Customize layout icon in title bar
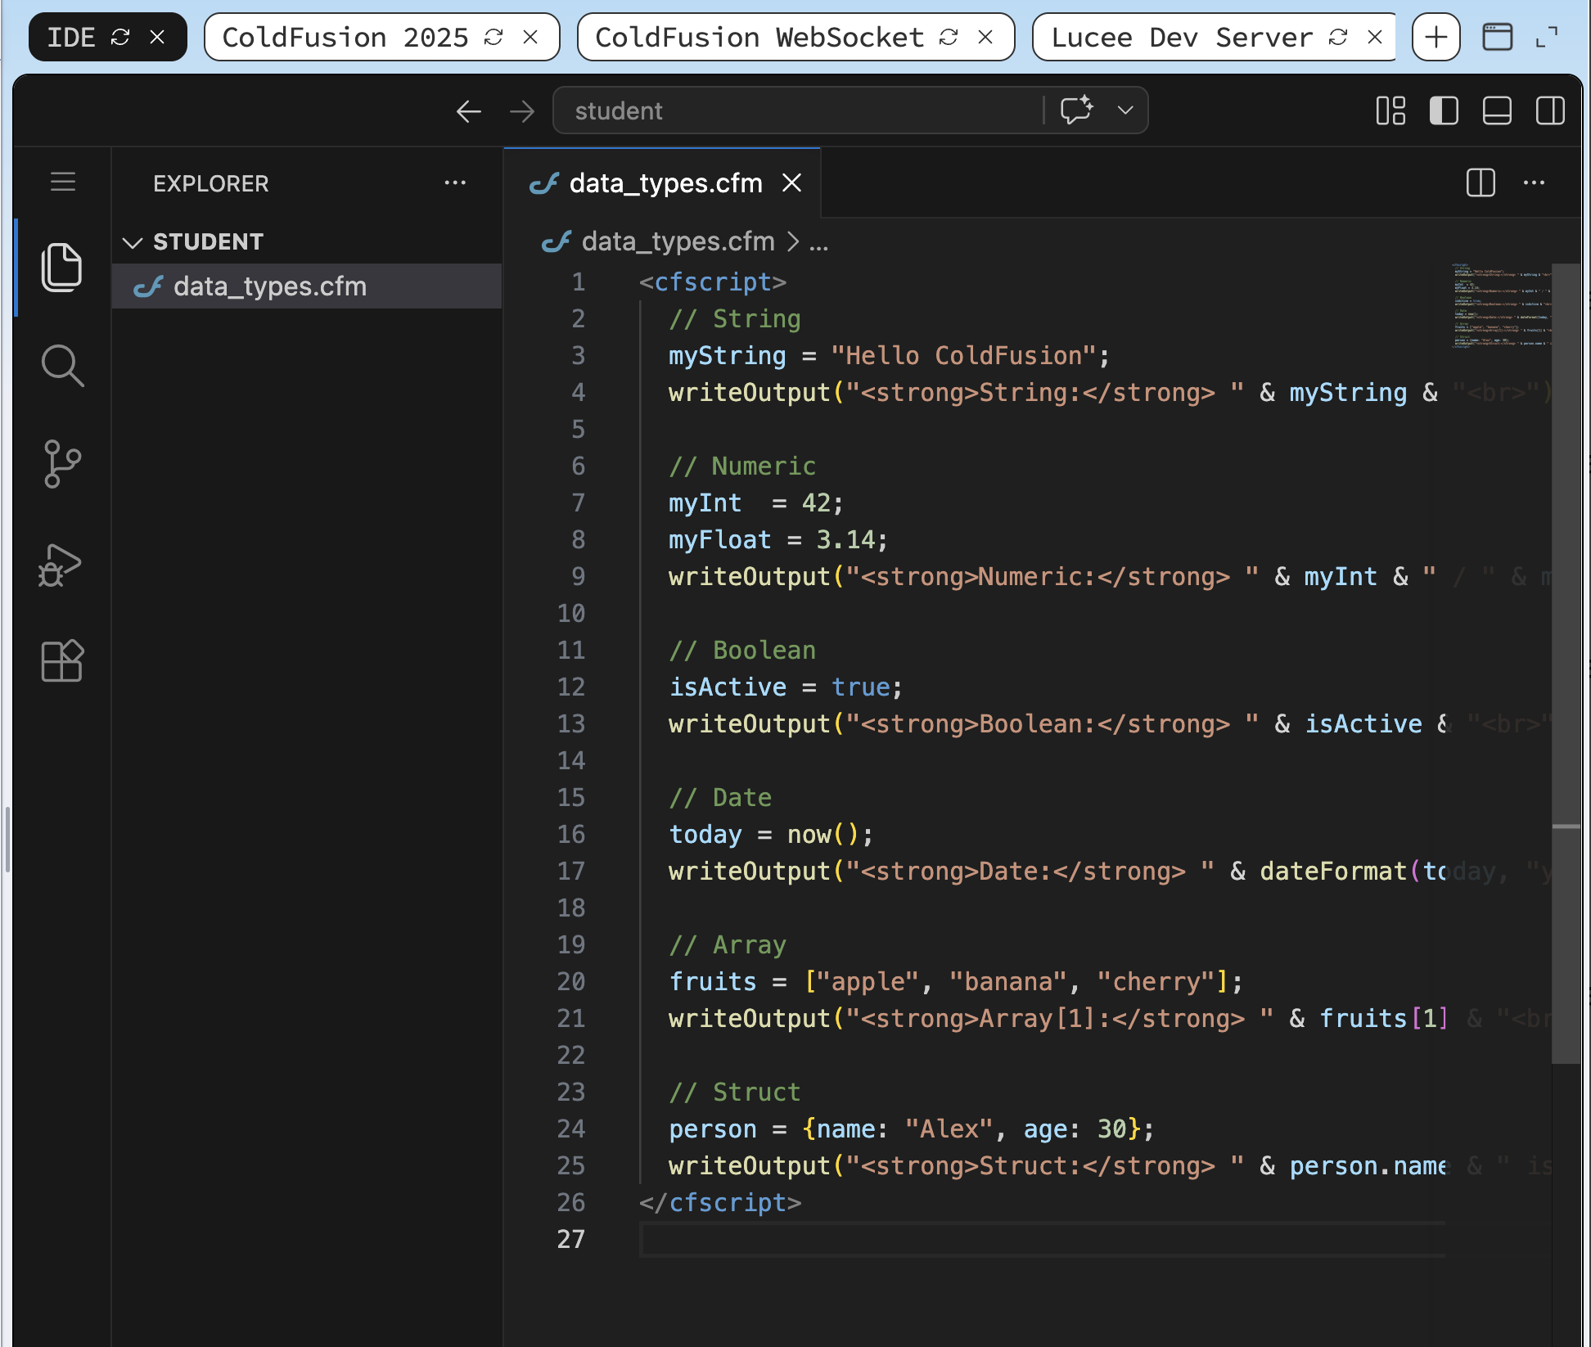 pos(1390,110)
